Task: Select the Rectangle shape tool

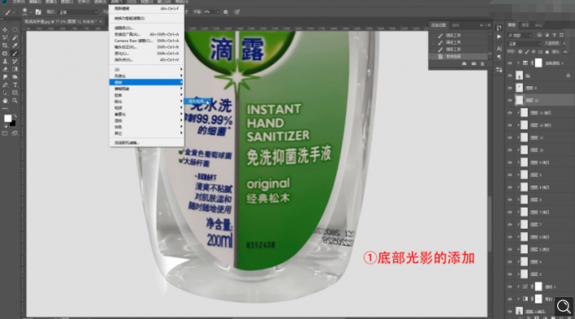Action: (x=15, y=93)
